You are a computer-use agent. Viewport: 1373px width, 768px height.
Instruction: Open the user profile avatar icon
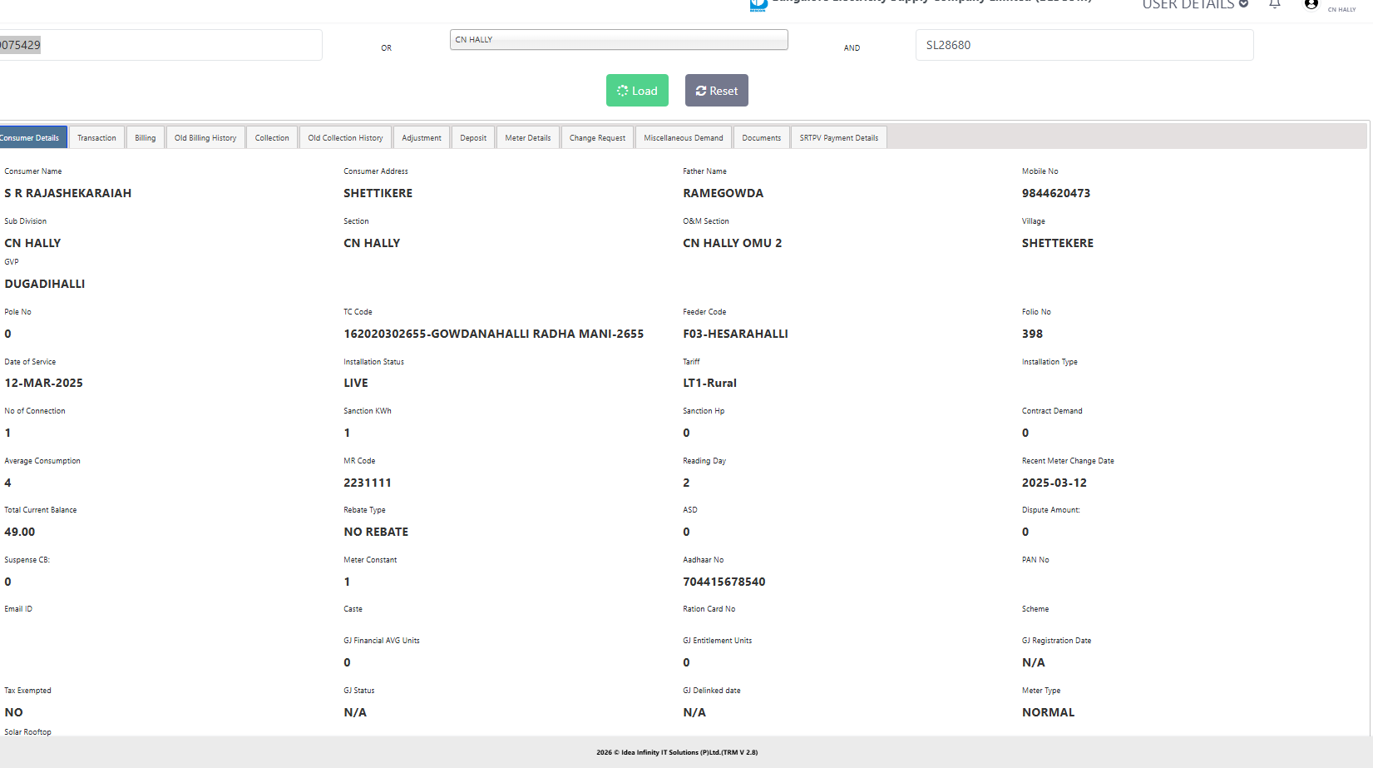(1311, 4)
